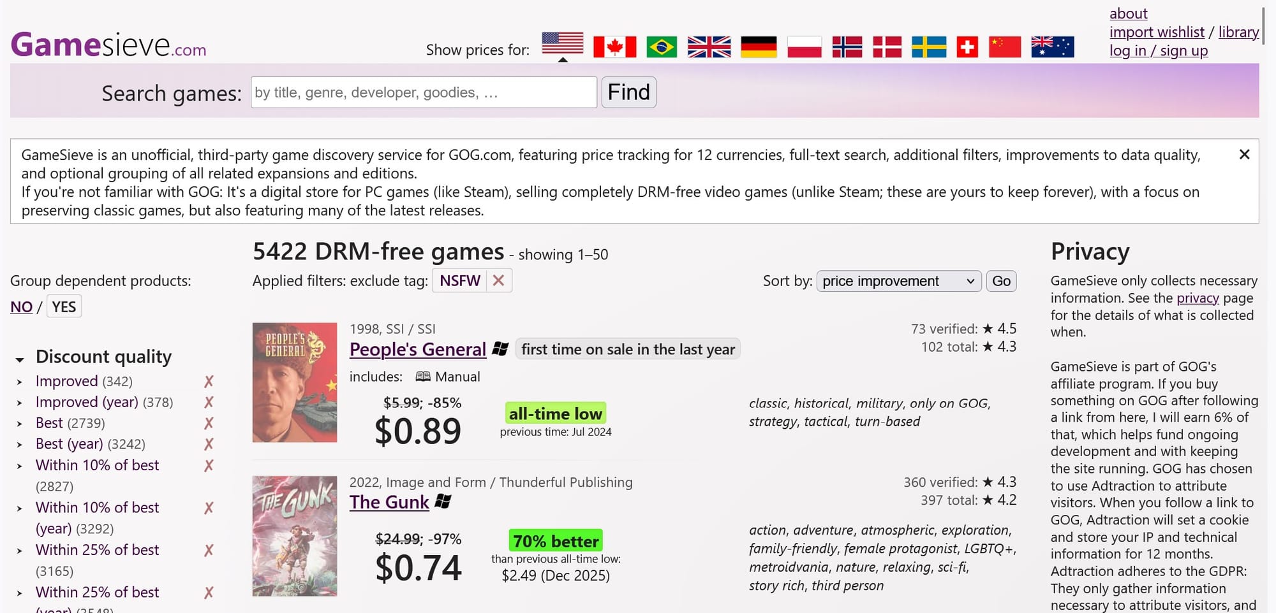Choose the United Kingdom flag for prices
Image resolution: width=1276 pixels, height=613 pixels.
point(709,47)
